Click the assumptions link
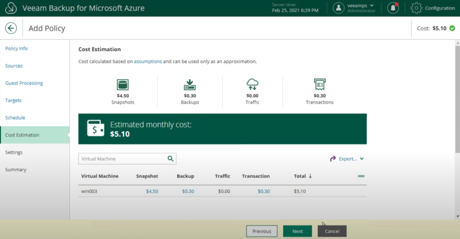460x239 pixels. (148, 61)
